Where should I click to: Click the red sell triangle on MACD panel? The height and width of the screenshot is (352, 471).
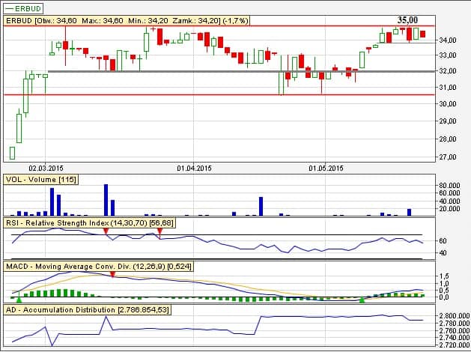(x=112, y=276)
